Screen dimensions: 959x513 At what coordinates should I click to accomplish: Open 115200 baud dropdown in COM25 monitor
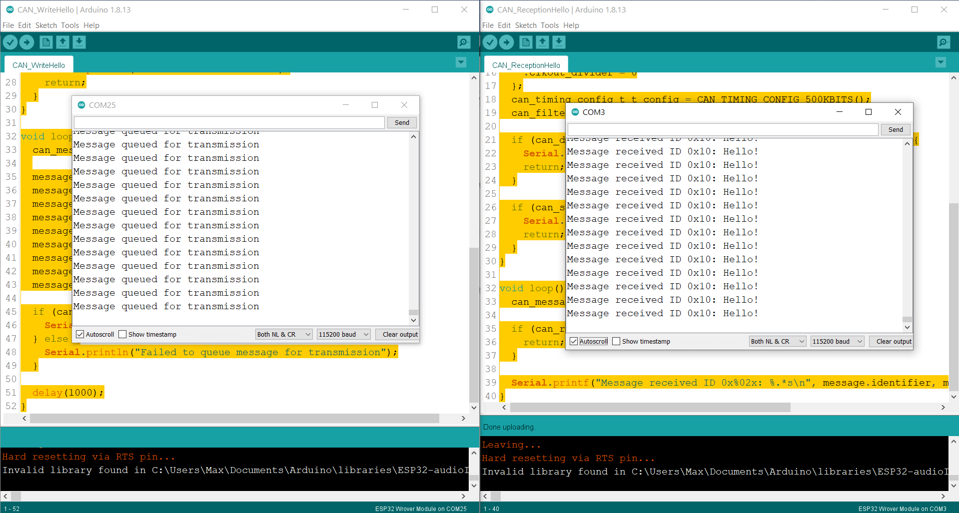[x=343, y=334]
